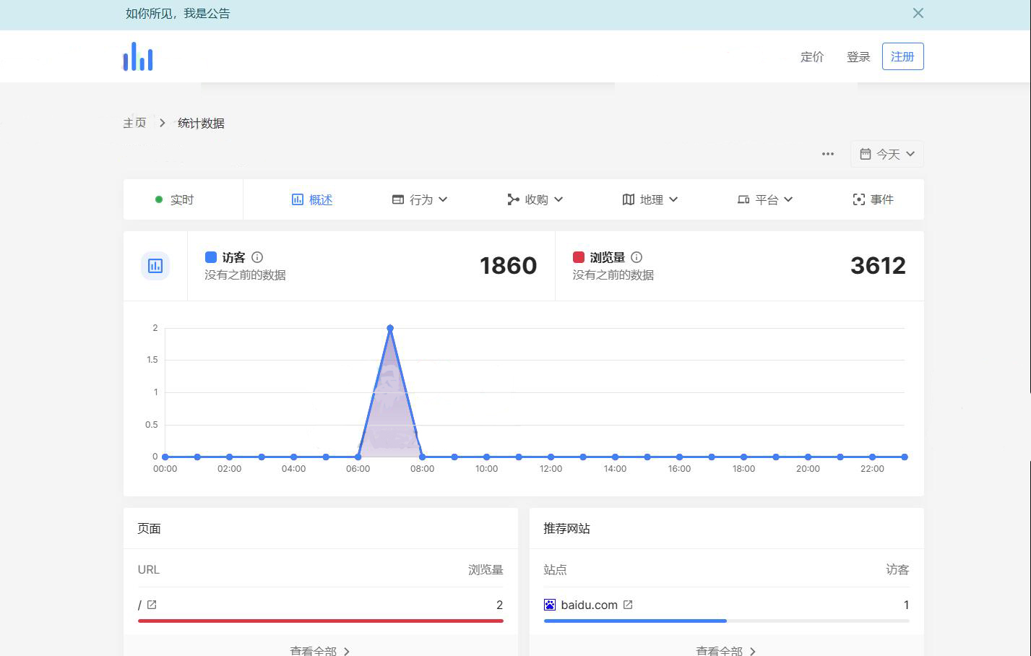Expand the 平台 platform menu
Image resolution: width=1031 pixels, height=656 pixels.
(x=765, y=199)
